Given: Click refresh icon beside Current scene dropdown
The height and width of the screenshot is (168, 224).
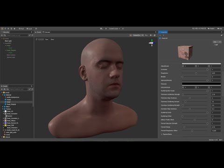Looking at the screenshot, I should pos(123,28).
